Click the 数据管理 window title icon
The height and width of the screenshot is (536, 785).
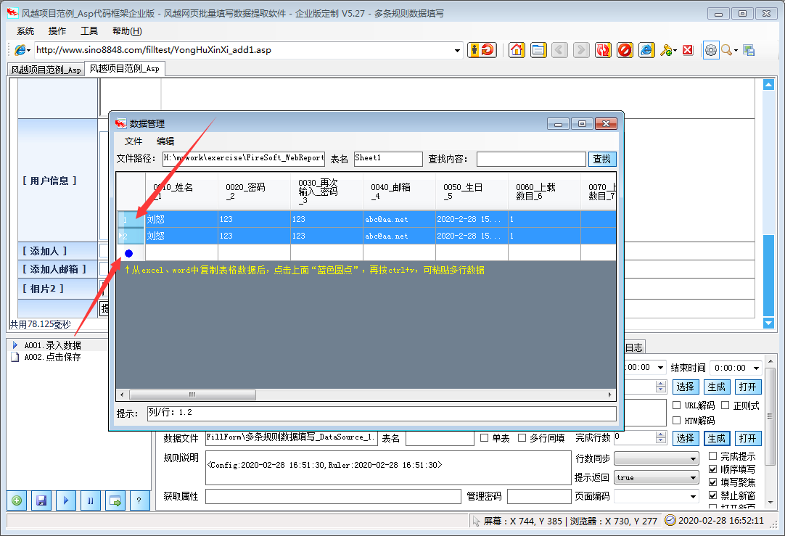click(x=120, y=123)
